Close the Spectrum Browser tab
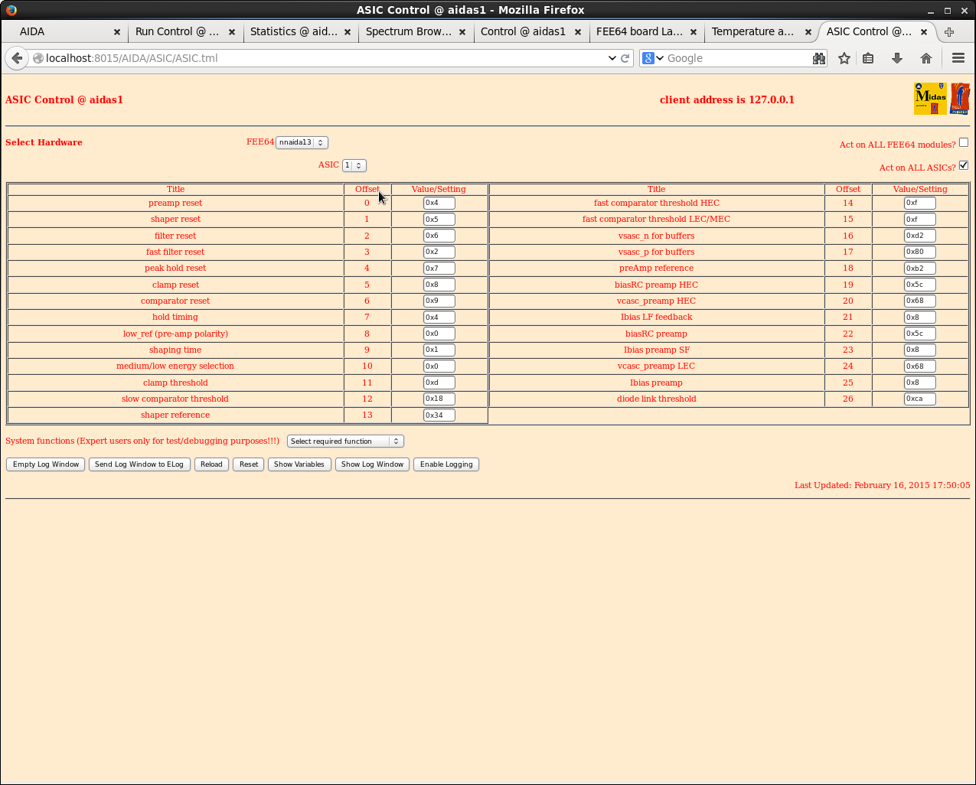The image size is (976, 785). tap(462, 32)
